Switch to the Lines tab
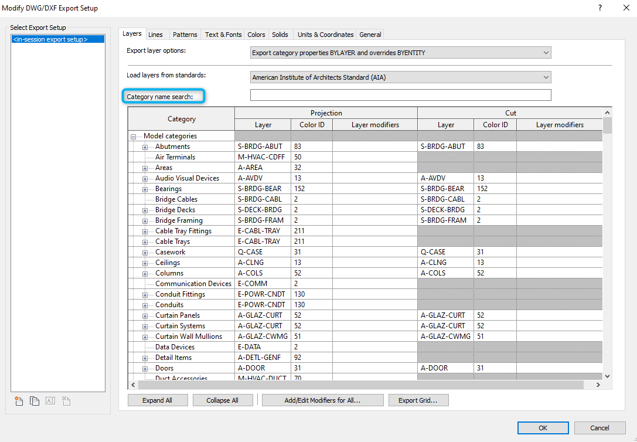The height and width of the screenshot is (442, 637). pos(156,34)
